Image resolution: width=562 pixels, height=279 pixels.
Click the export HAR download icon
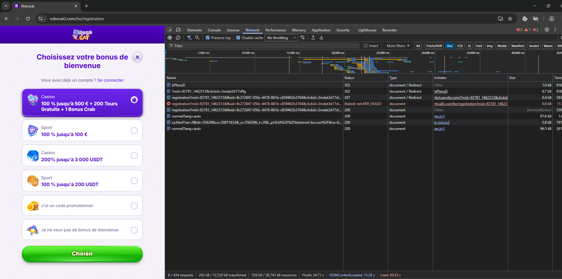coord(321,38)
